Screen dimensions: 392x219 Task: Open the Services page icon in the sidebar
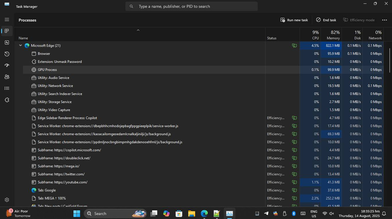click(x=7, y=100)
